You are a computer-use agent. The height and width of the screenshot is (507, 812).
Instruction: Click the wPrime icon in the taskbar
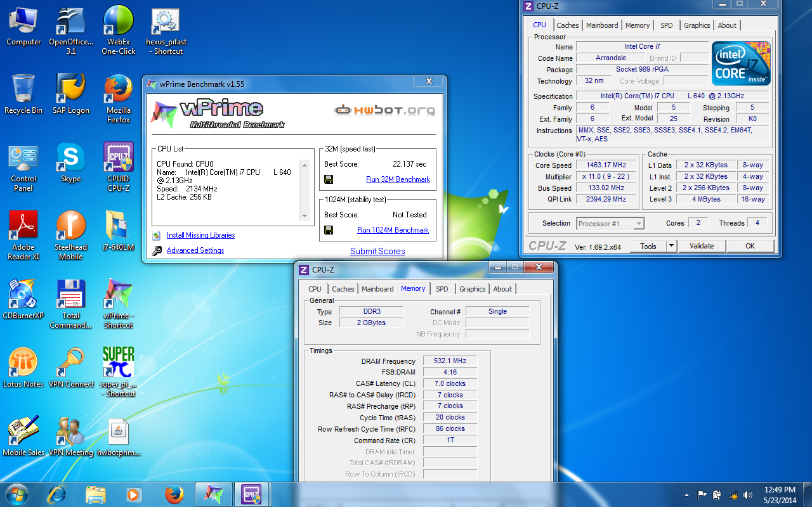[213, 494]
